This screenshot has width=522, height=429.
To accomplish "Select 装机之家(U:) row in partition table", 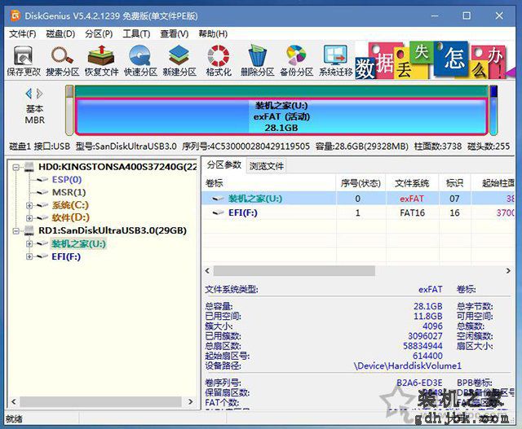I will (358, 199).
